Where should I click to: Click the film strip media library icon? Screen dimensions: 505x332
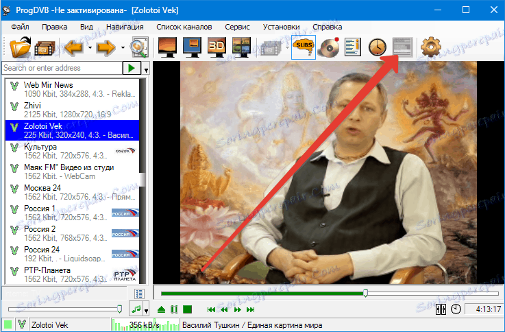[45, 49]
